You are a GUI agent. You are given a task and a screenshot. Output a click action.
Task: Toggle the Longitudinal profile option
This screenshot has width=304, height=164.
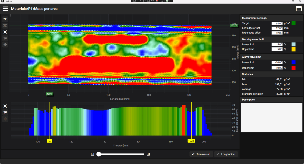(x=226, y=154)
